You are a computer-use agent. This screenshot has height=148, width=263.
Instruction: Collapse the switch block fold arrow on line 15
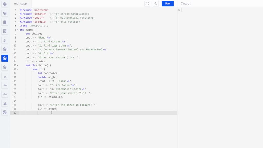click(18, 65)
